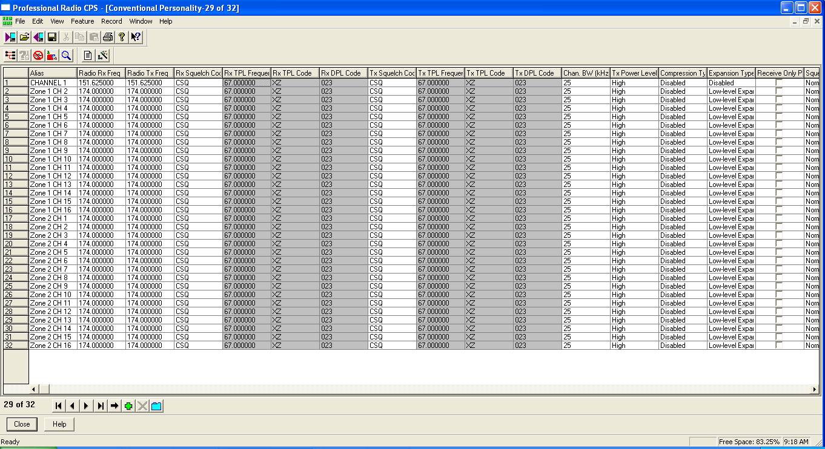Image resolution: width=825 pixels, height=449 pixels.
Task: Open the tree view icon
Action: point(10,55)
